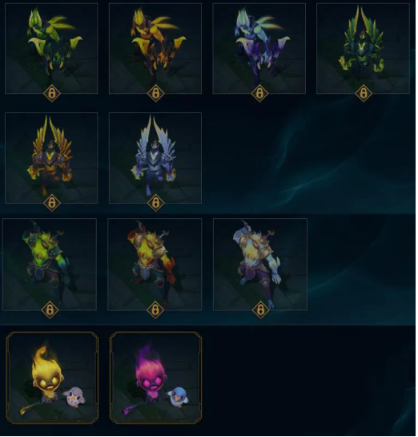Open the yellow flame sprite with grey bird
The height and width of the screenshot is (437, 418).
[52, 378]
